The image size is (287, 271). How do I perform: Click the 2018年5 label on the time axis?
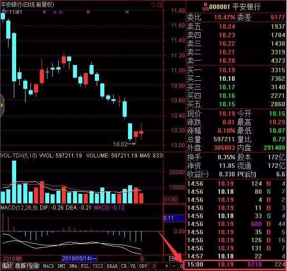[x=12, y=258]
